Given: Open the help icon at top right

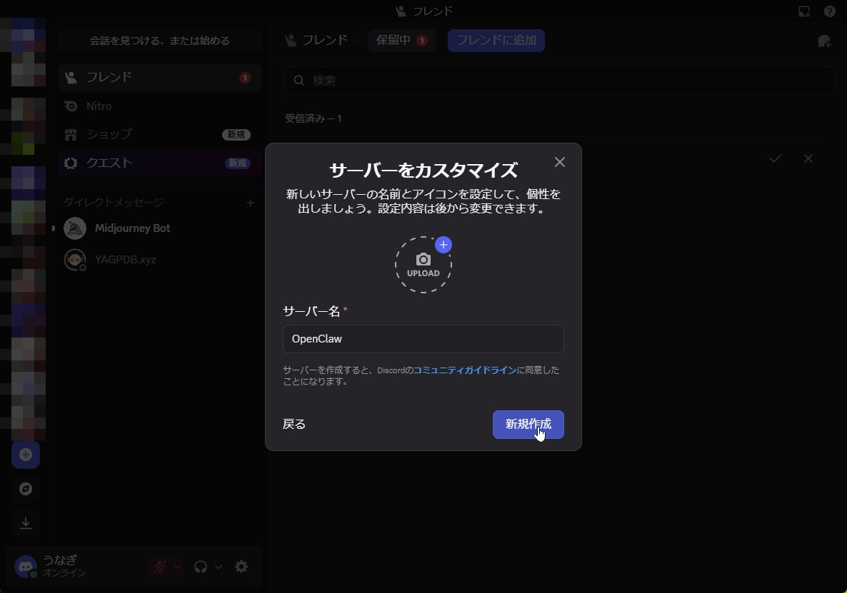Looking at the screenshot, I should coord(829,11).
